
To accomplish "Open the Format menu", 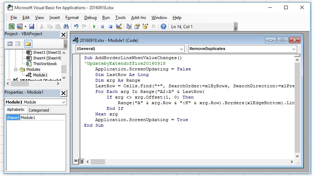I will pos(72,18).
